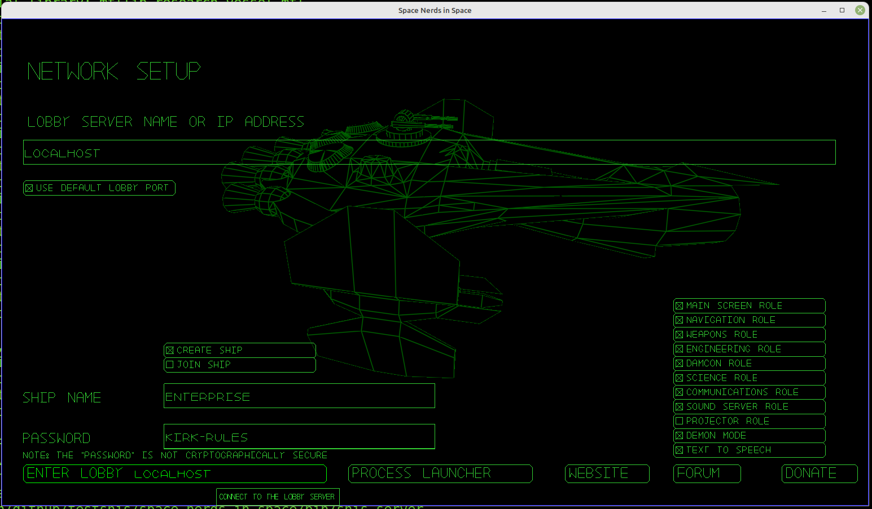Close the Space Nerds in Space window
Viewport: 872px width, 509px height.
(x=860, y=10)
